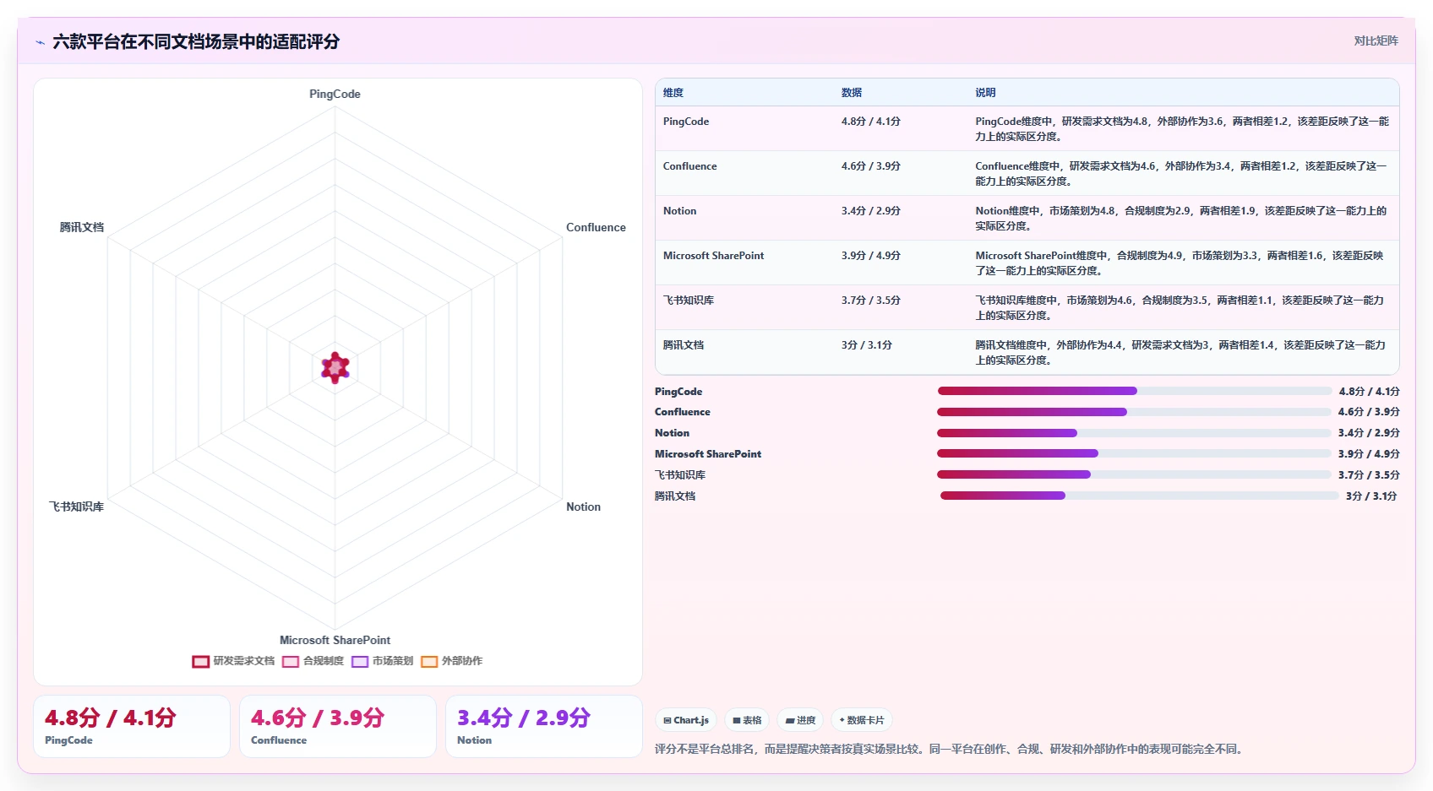Screen dimensions: 1433x791
Task: Click the Microsoft SharePoint radar axis label
Action: tap(335, 640)
